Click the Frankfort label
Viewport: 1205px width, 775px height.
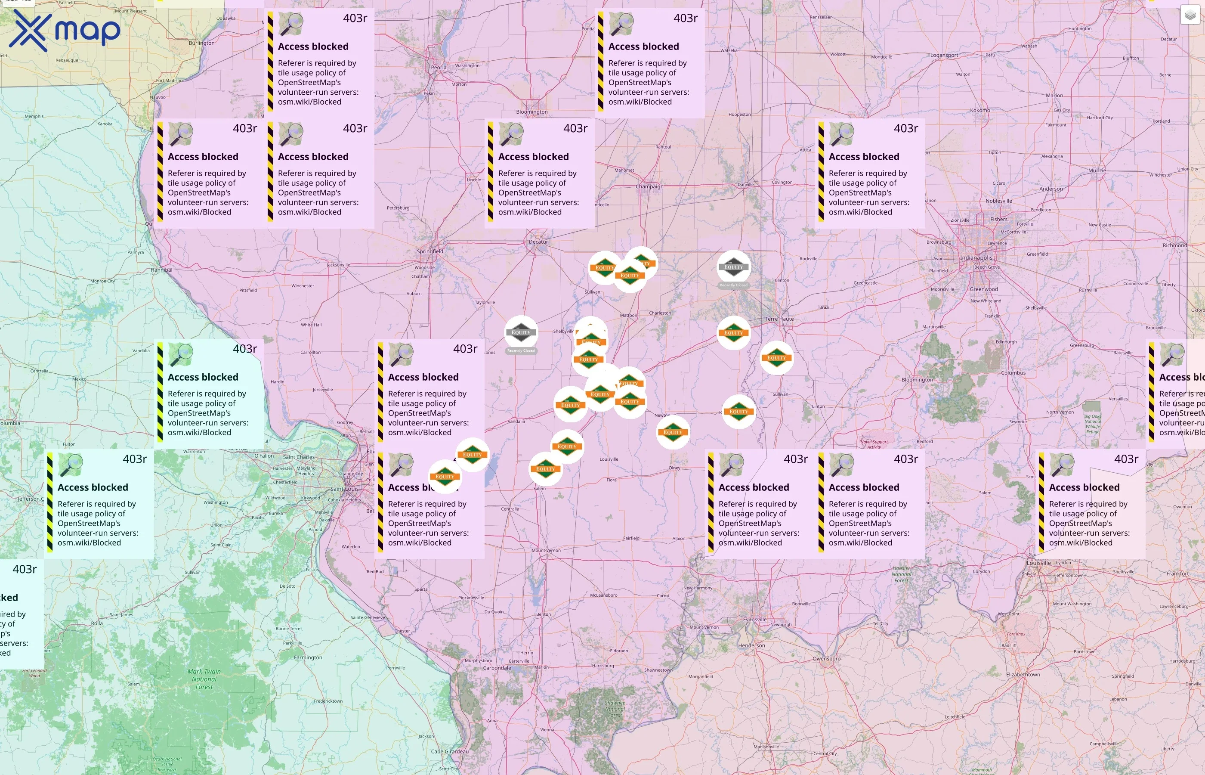1177,573
